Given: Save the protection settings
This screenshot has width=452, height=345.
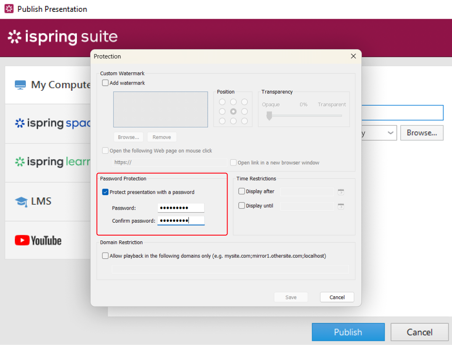Looking at the screenshot, I should tap(291, 297).
